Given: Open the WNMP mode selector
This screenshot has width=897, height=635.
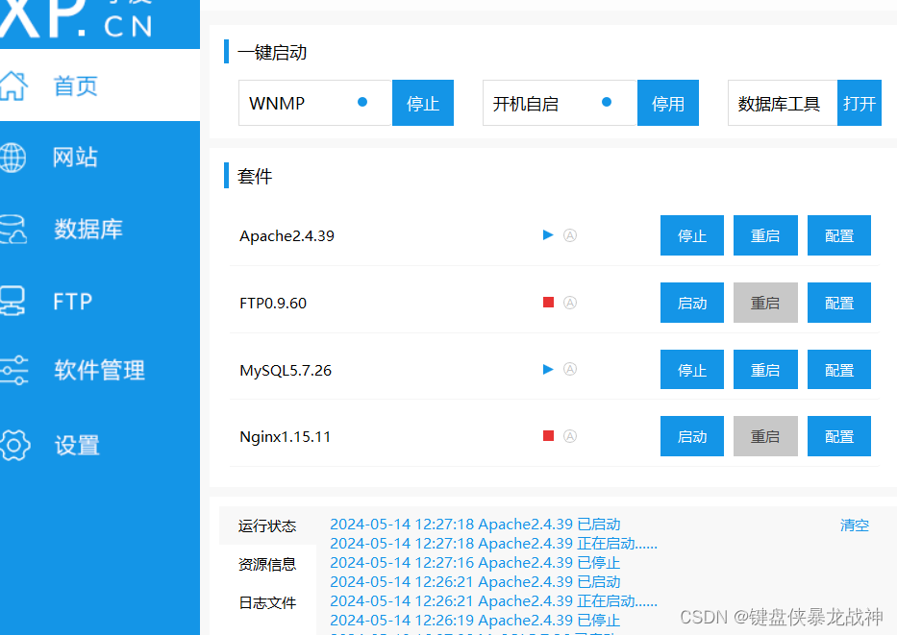Looking at the screenshot, I should click(x=314, y=103).
